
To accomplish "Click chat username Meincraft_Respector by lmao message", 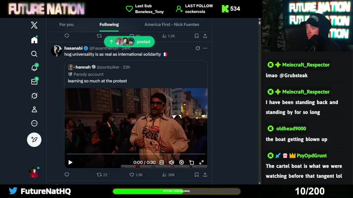I will click(x=306, y=65).
